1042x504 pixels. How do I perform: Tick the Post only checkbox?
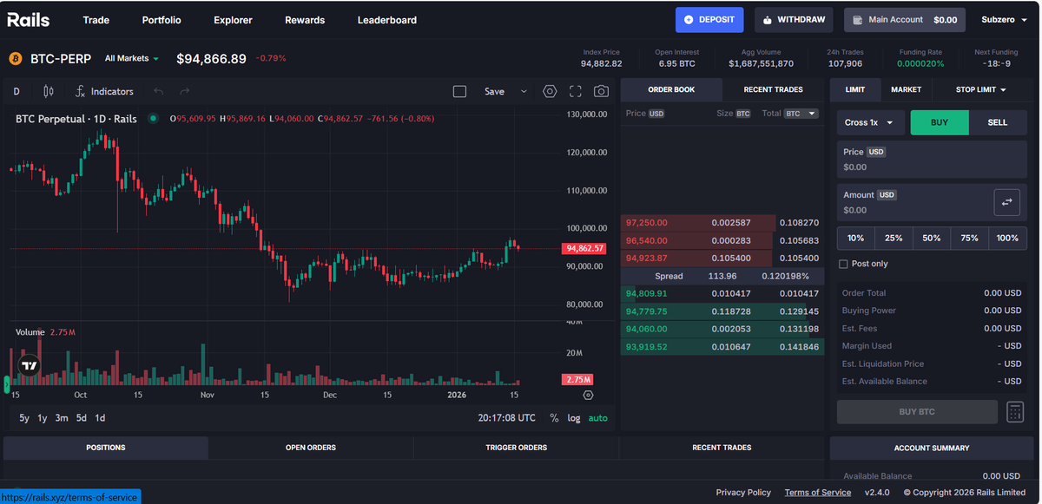pyautogui.click(x=843, y=264)
